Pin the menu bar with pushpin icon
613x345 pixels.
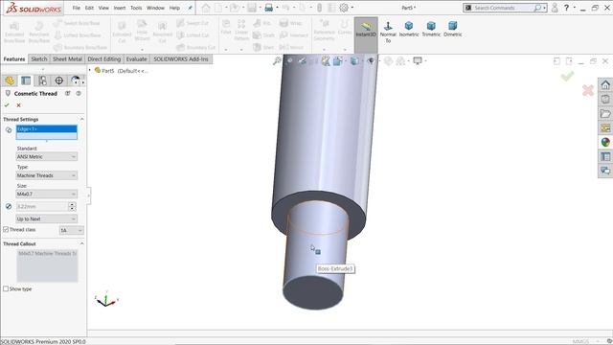pos(190,8)
